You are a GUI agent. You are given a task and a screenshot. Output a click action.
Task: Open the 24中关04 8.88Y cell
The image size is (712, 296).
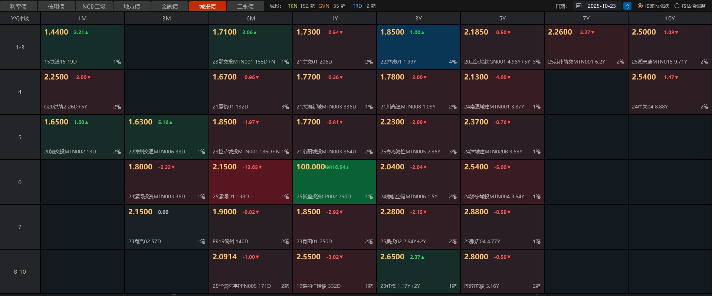670,92
